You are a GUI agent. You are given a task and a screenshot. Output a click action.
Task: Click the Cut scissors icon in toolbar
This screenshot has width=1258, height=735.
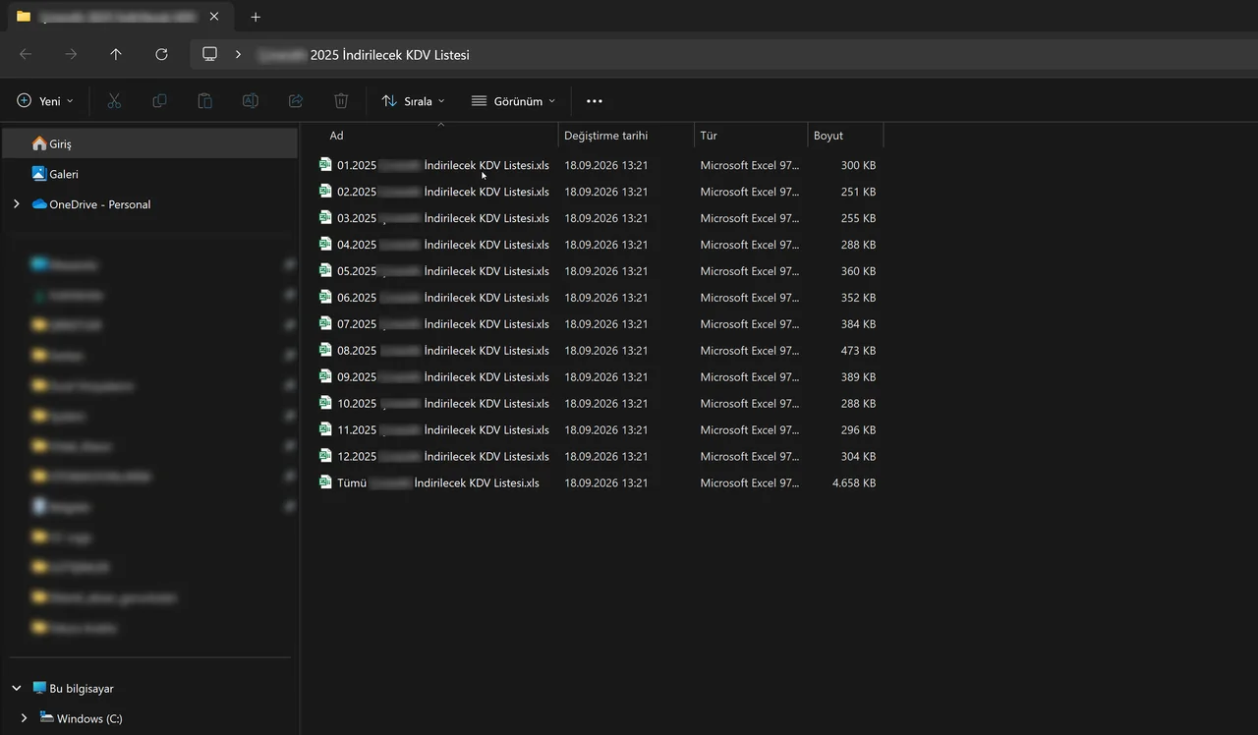pyautogui.click(x=114, y=101)
